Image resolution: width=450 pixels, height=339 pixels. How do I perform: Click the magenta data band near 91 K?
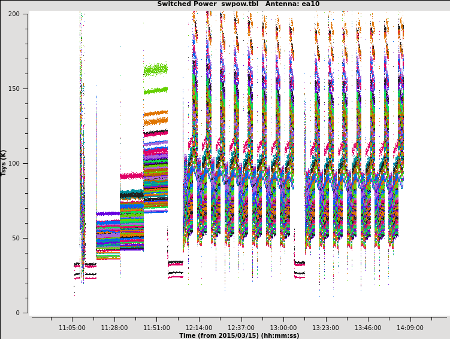tap(131, 176)
